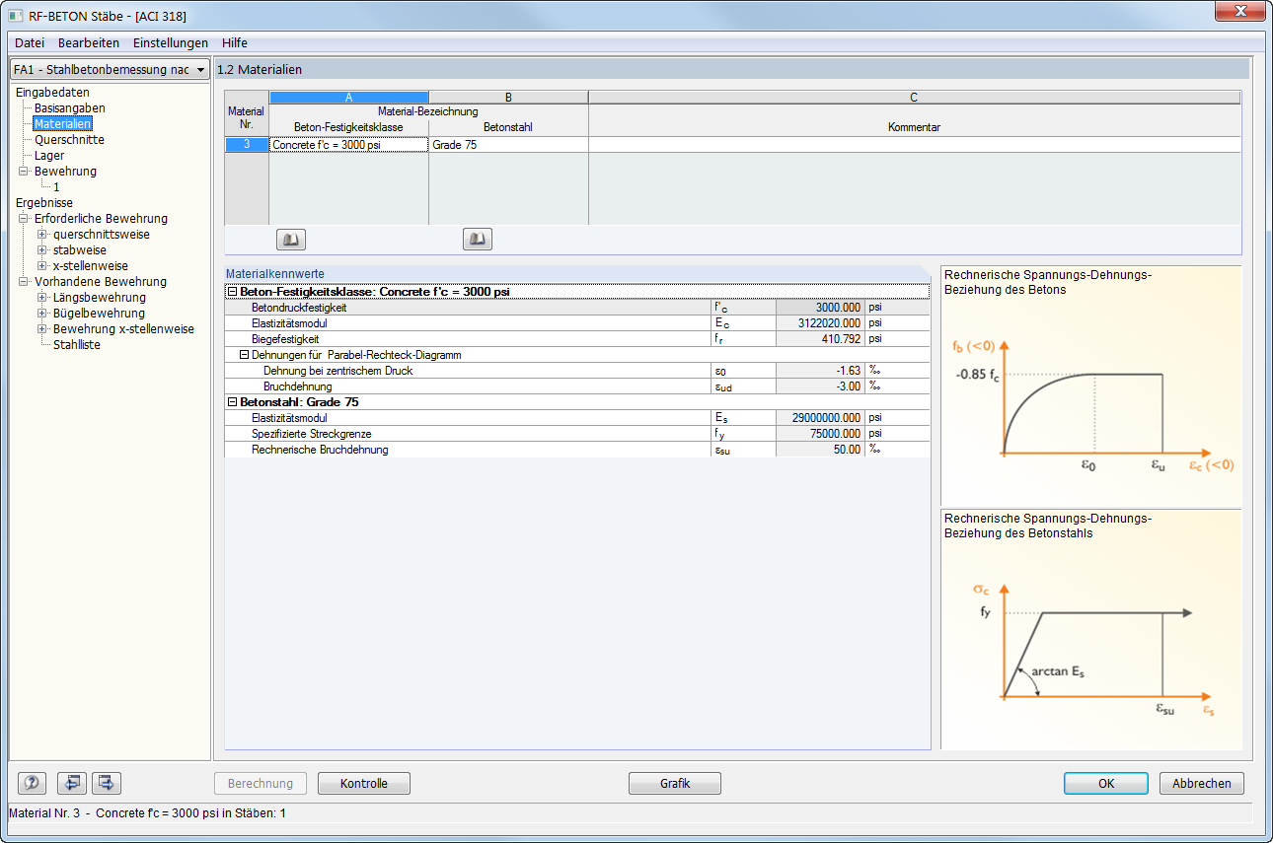Select Eingabedaten tree root
This screenshot has width=1273, height=843.
point(52,93)
